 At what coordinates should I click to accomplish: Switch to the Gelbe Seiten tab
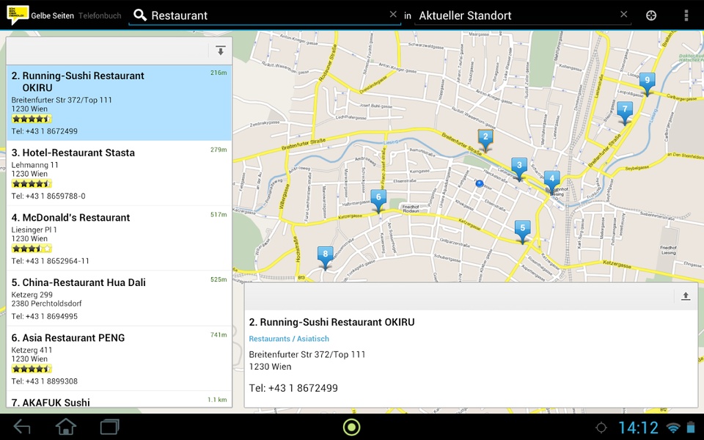pyautogui.click(x=53, y=15)
